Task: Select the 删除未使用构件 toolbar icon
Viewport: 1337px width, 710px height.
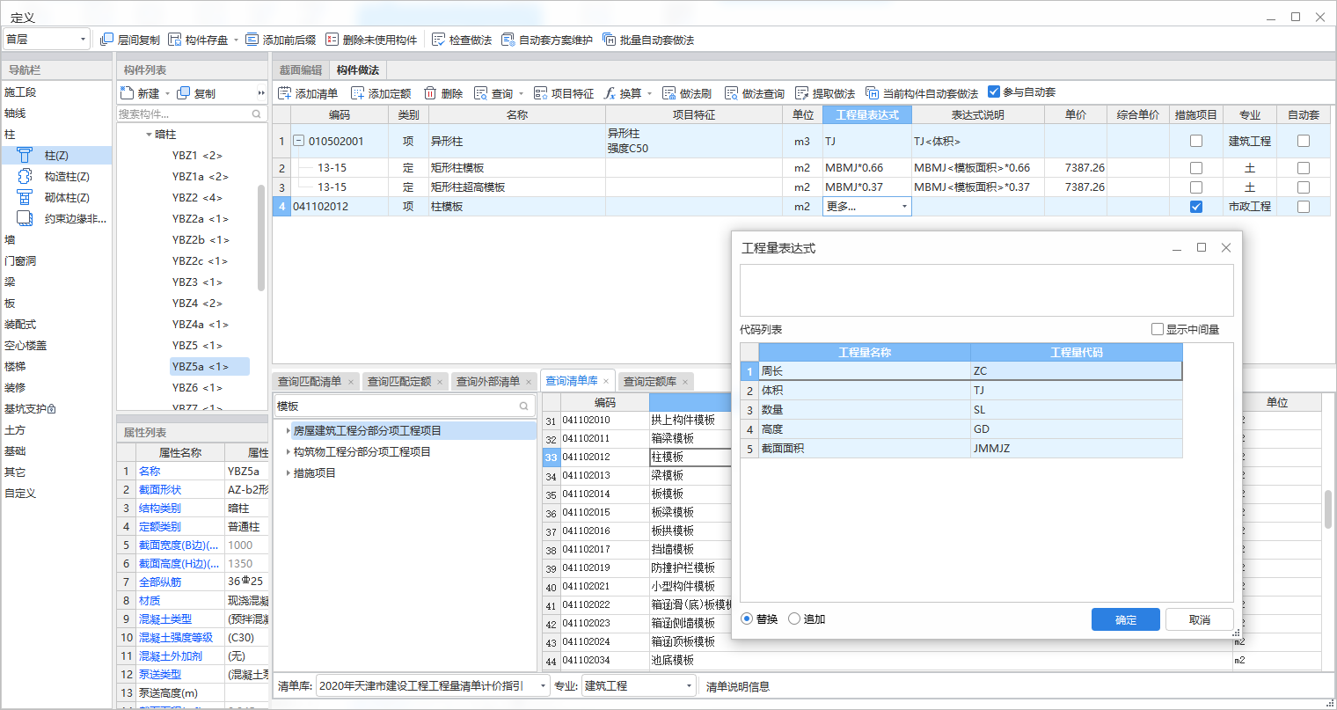Action: (332, 40)
